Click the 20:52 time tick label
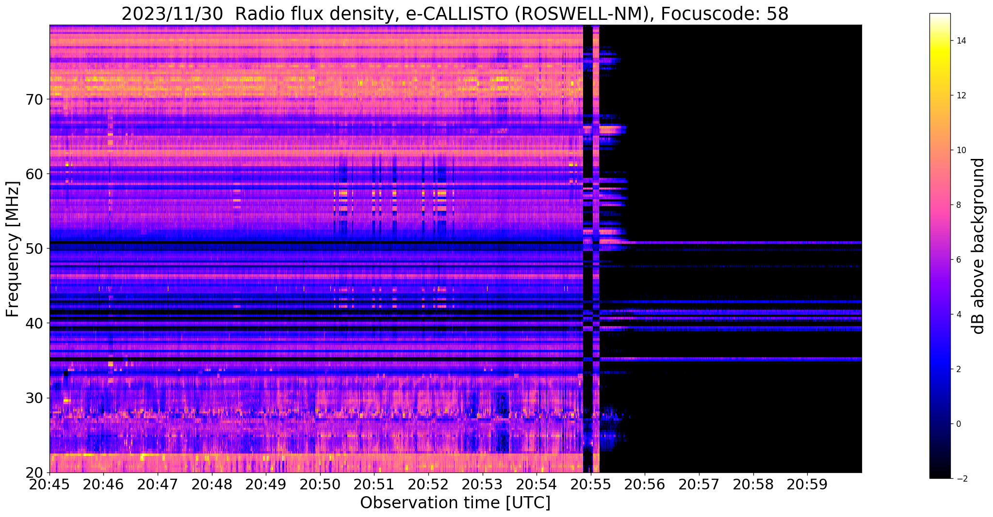 pos(428,484)
